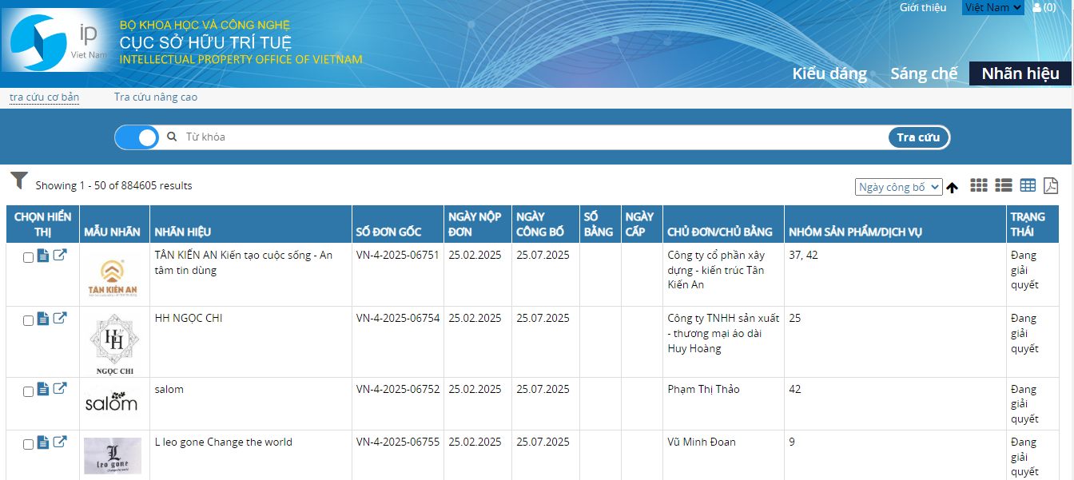
Task: Click L leo gone Change the world text
Action: (x=224, y=442)
